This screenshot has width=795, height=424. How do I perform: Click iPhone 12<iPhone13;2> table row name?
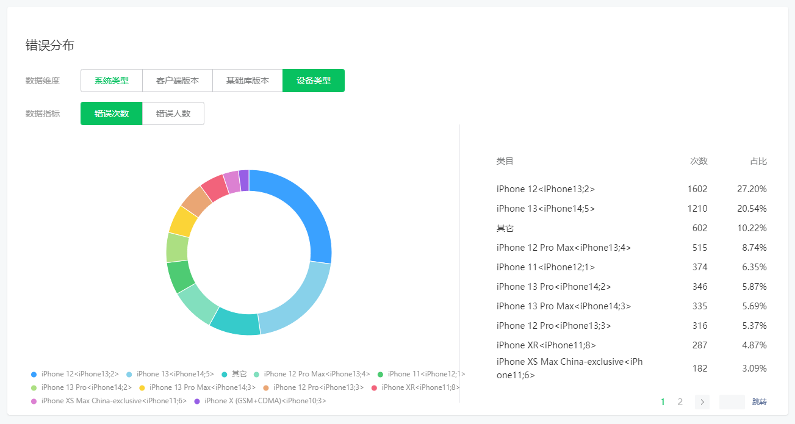click(545, 189)
